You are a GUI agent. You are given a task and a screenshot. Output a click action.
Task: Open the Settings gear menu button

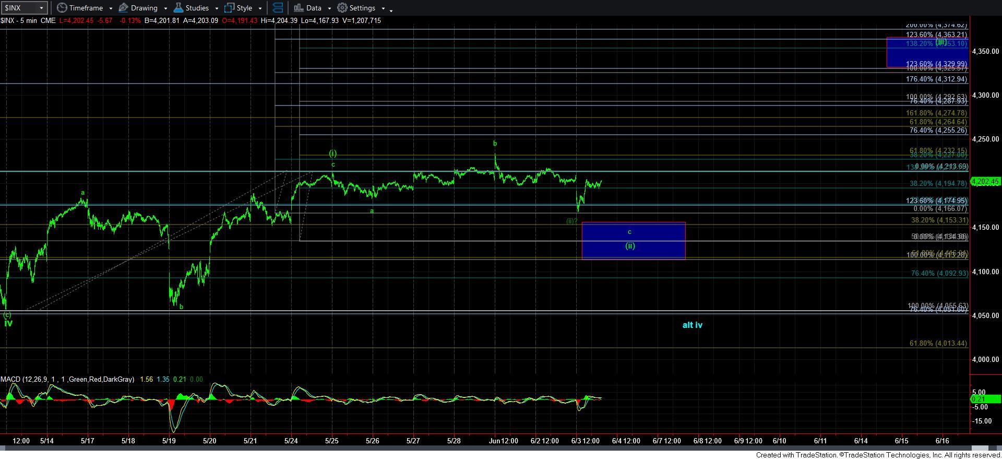(356, 8)
